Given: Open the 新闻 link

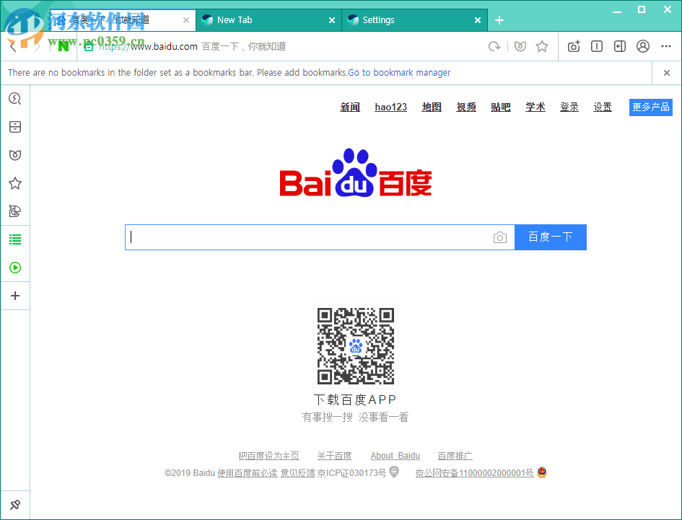Looking at the screenshot, I should pyautogui.click(x=350, y=107).
